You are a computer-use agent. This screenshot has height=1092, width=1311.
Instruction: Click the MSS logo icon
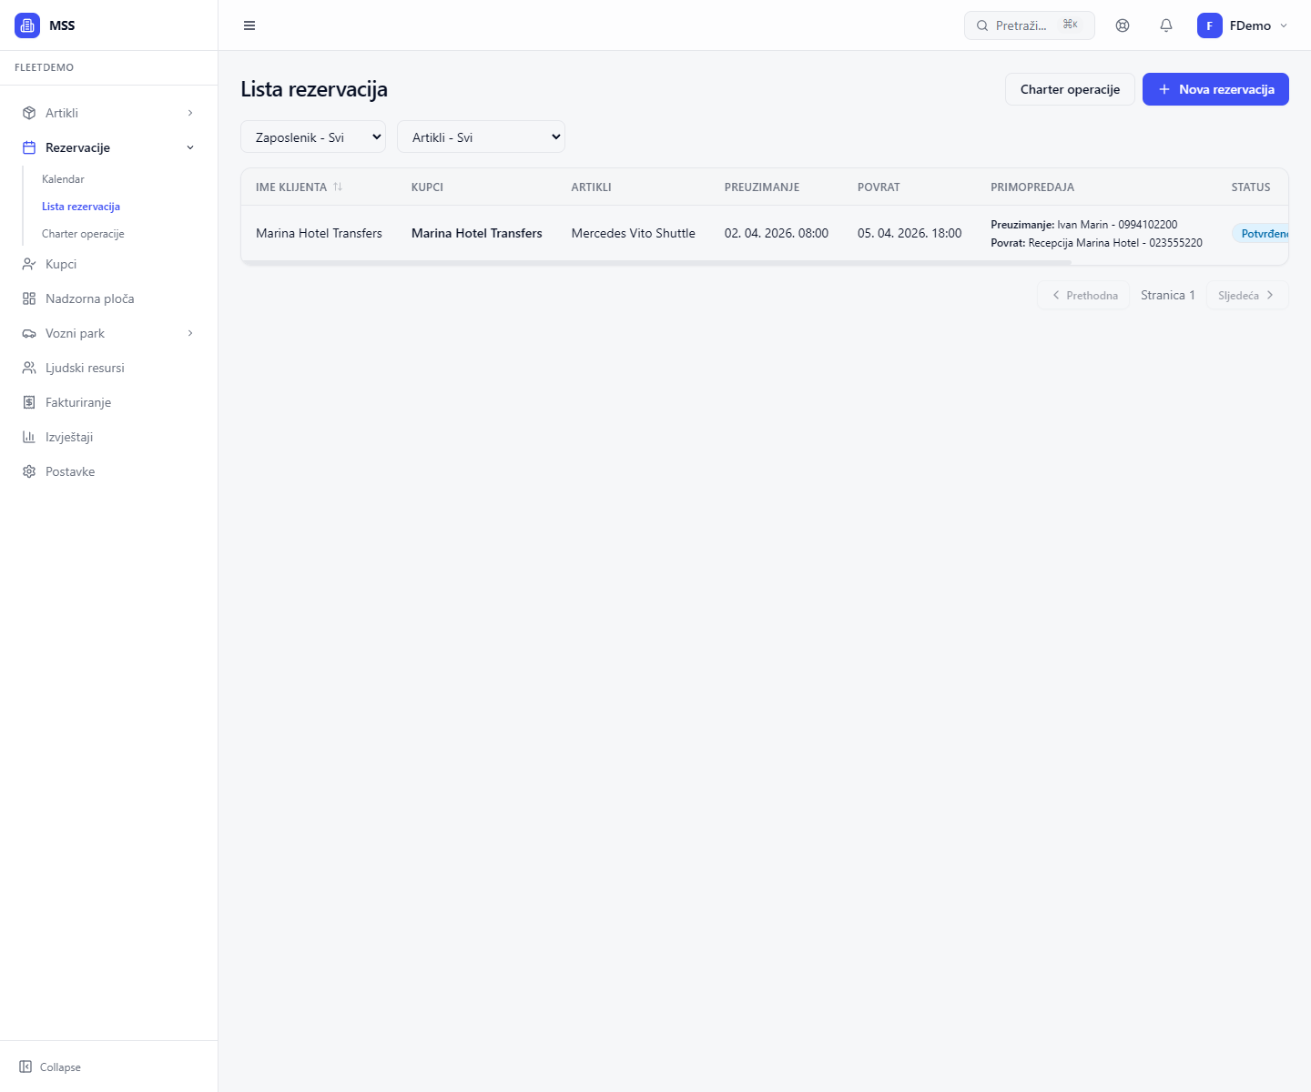coord(27,25)
